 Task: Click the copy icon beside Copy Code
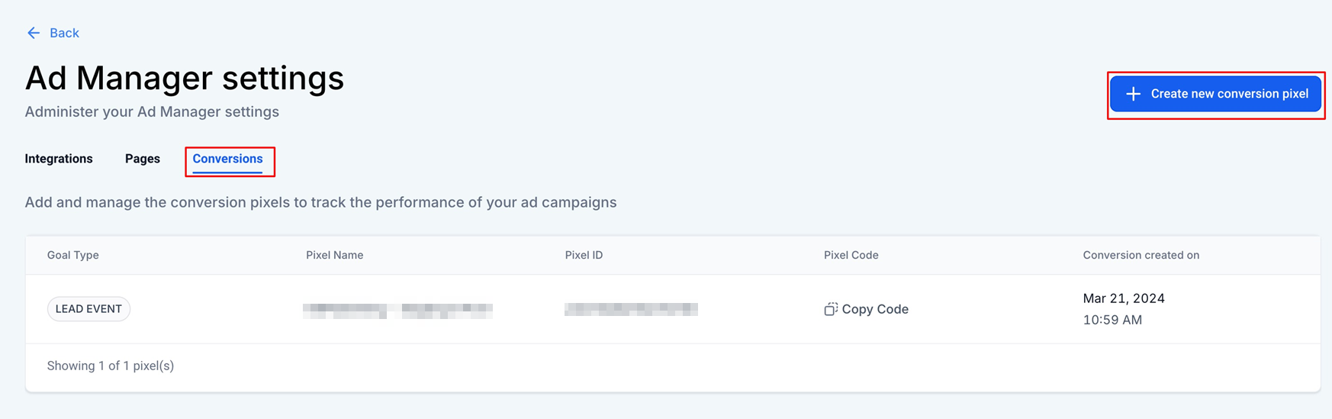pyautogui.click(x=831, y=309)
